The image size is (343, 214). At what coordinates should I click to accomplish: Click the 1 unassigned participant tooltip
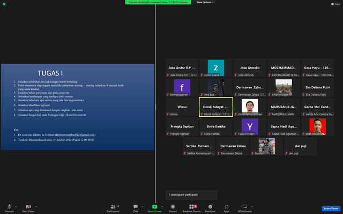[191, 195]
